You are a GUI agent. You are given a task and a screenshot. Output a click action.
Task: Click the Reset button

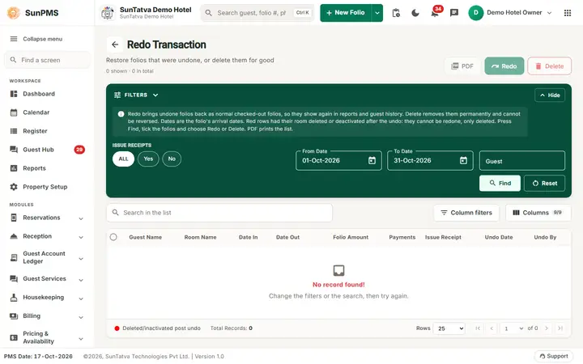tap(544, 183)
